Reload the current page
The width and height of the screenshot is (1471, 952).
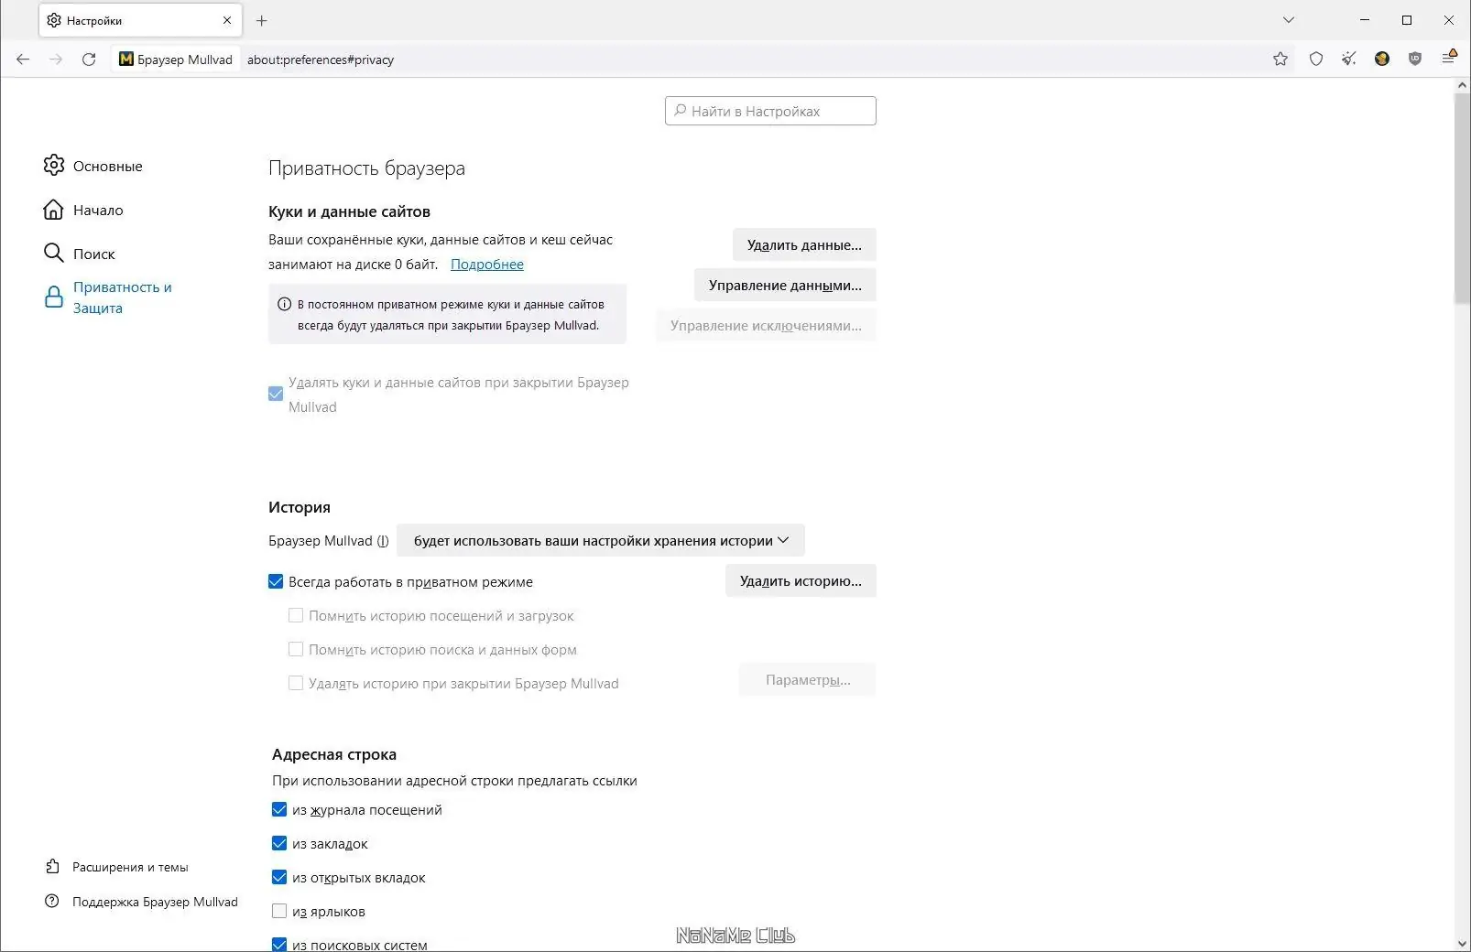[x=89, y=59]
